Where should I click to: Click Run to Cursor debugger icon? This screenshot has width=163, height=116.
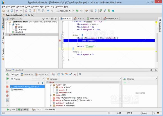[75, 74]
